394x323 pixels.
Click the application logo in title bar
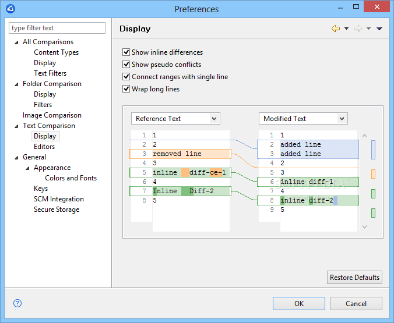click(x=10, y=9)
